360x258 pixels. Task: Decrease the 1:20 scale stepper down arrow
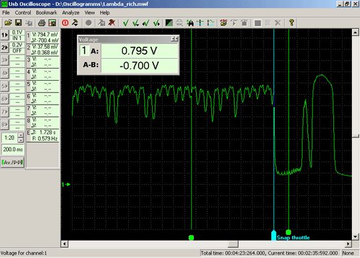pos(21,140)
